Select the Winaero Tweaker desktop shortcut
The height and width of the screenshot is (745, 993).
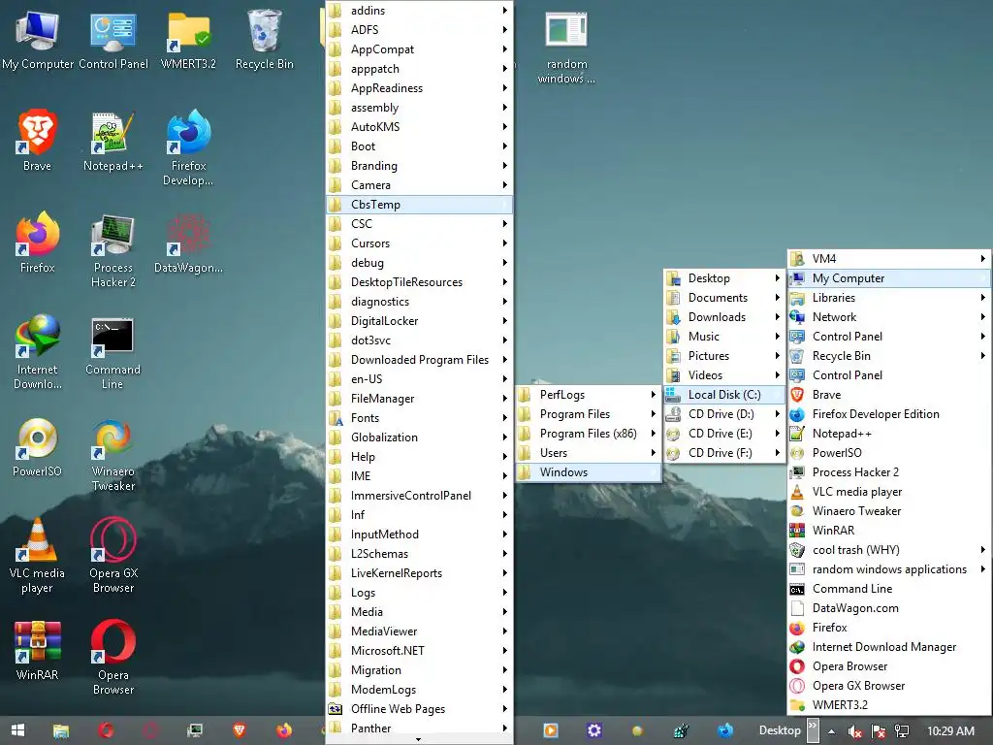click(113, 454)
